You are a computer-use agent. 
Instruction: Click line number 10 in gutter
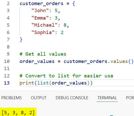(x=7, y=61)
